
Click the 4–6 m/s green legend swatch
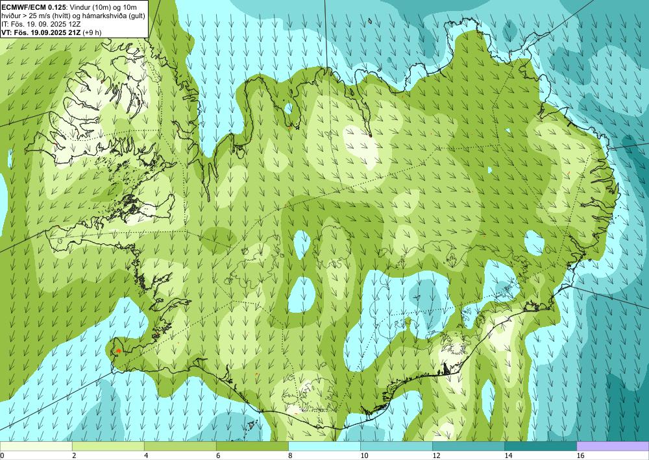pos(180,446)
